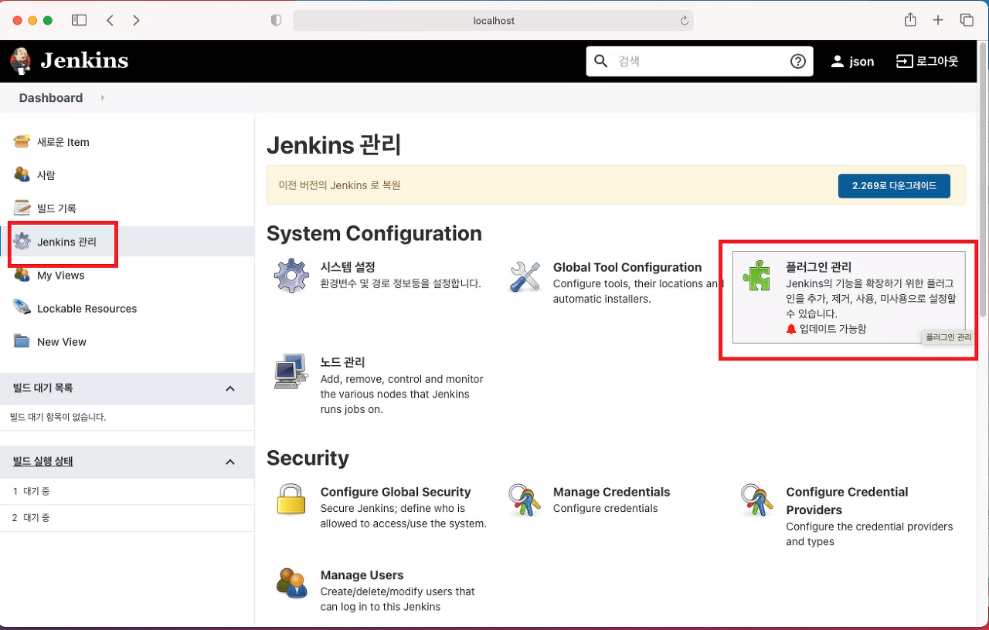Open the 새로운 Item menu link
The height and width of the screenshot is (630, 989).
[63, 142]
